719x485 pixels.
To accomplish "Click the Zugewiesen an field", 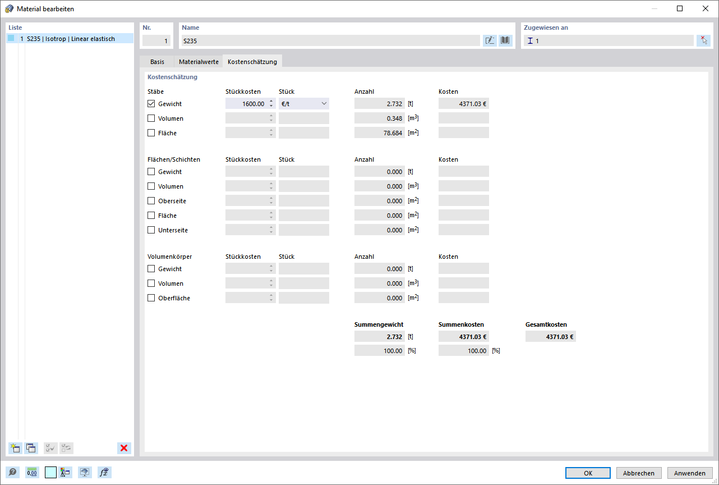I will [609, 40].
